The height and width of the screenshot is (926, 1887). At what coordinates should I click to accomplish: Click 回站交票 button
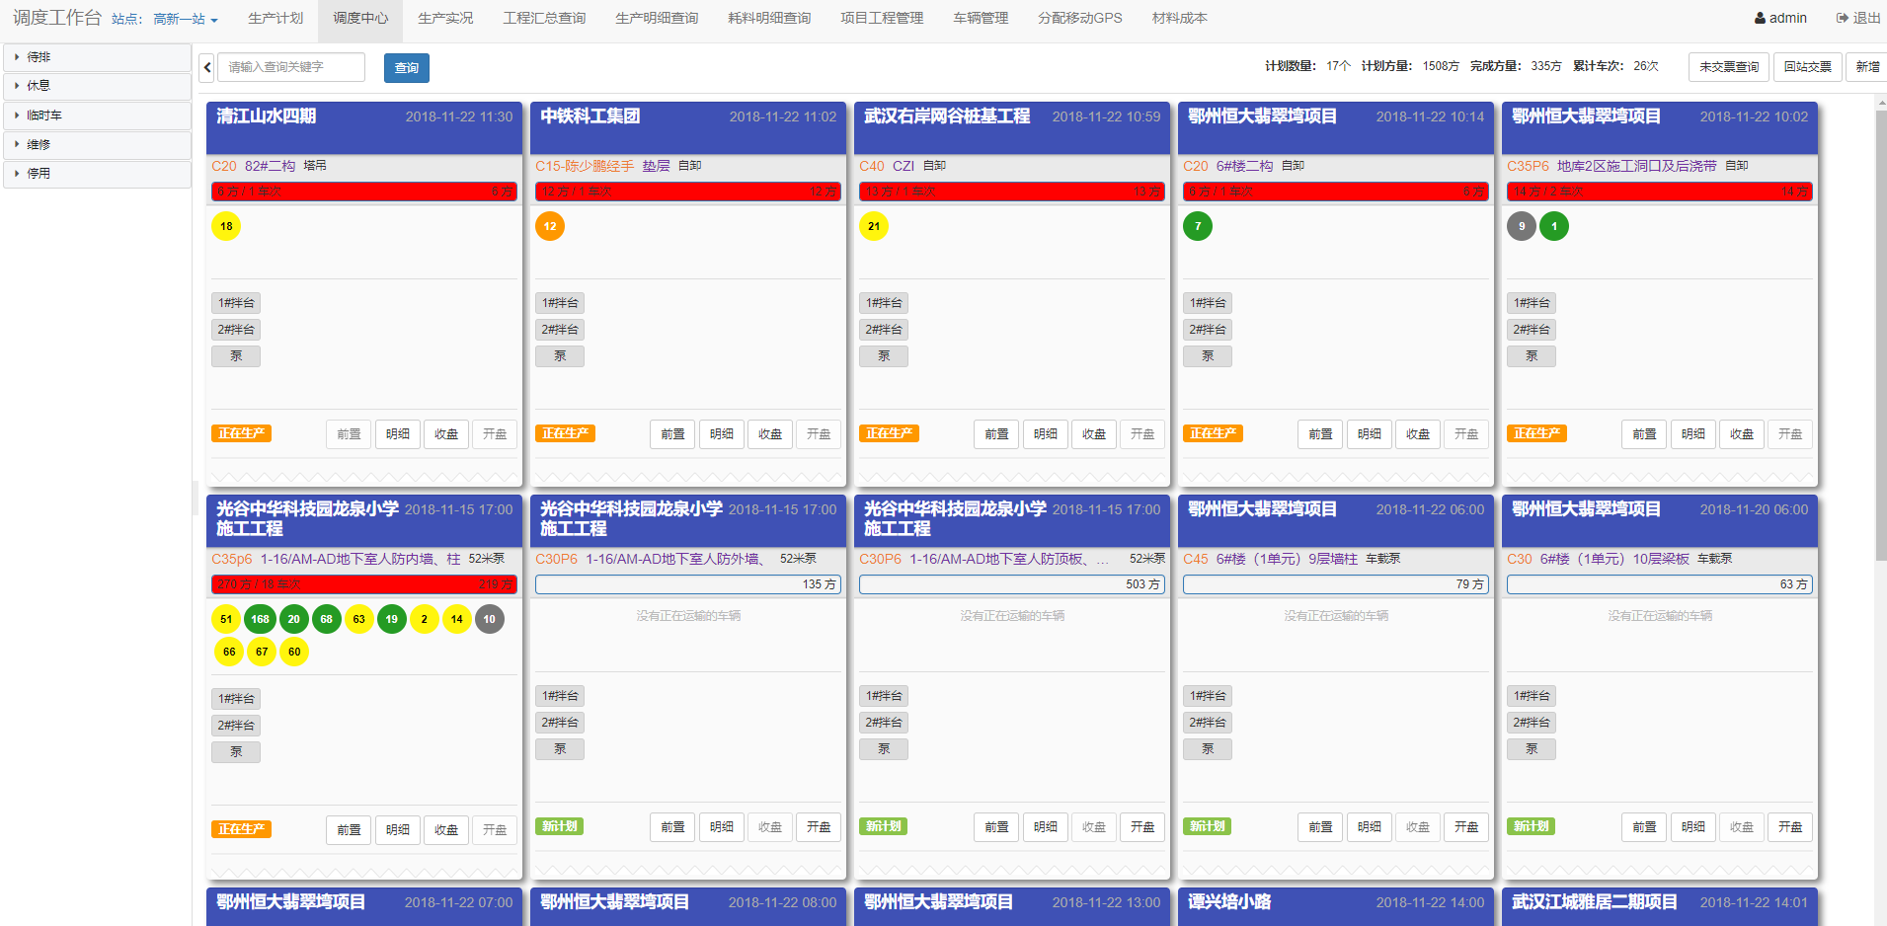click(1808, 67)
